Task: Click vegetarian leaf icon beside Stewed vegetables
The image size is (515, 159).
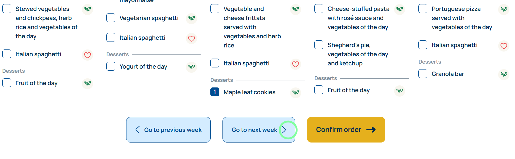Action: coord(87,9)
